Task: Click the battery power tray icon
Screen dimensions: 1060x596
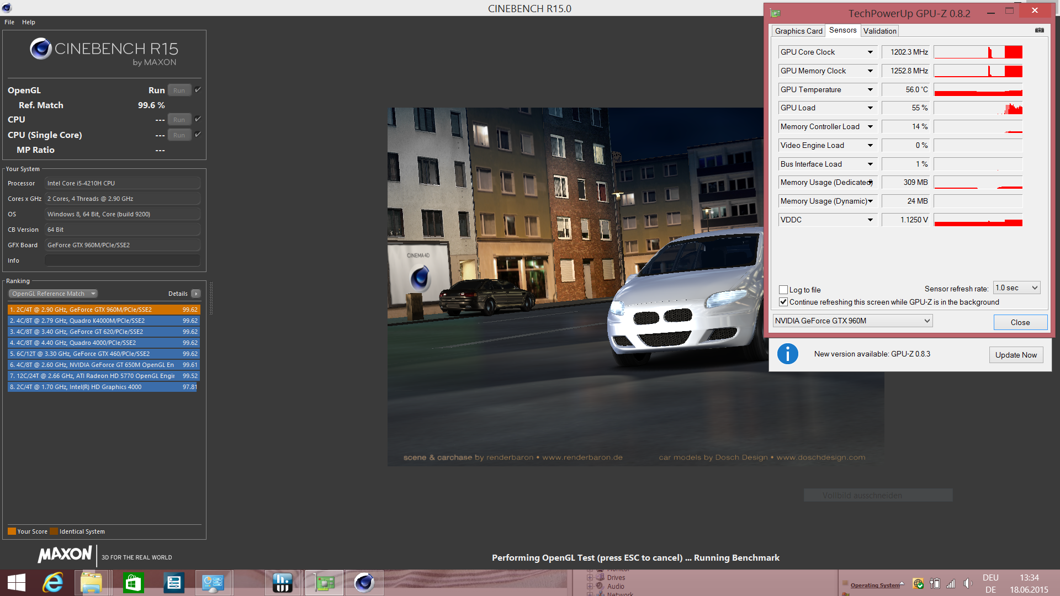Action: point(935,583)
